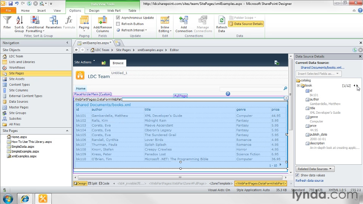Switch to Code view
The image size is (363, 204).
click(104, 184)
